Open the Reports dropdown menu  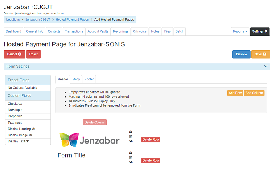[x=240, y=31]
